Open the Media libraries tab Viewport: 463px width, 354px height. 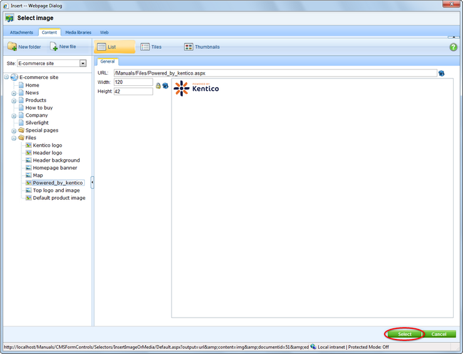78,33
